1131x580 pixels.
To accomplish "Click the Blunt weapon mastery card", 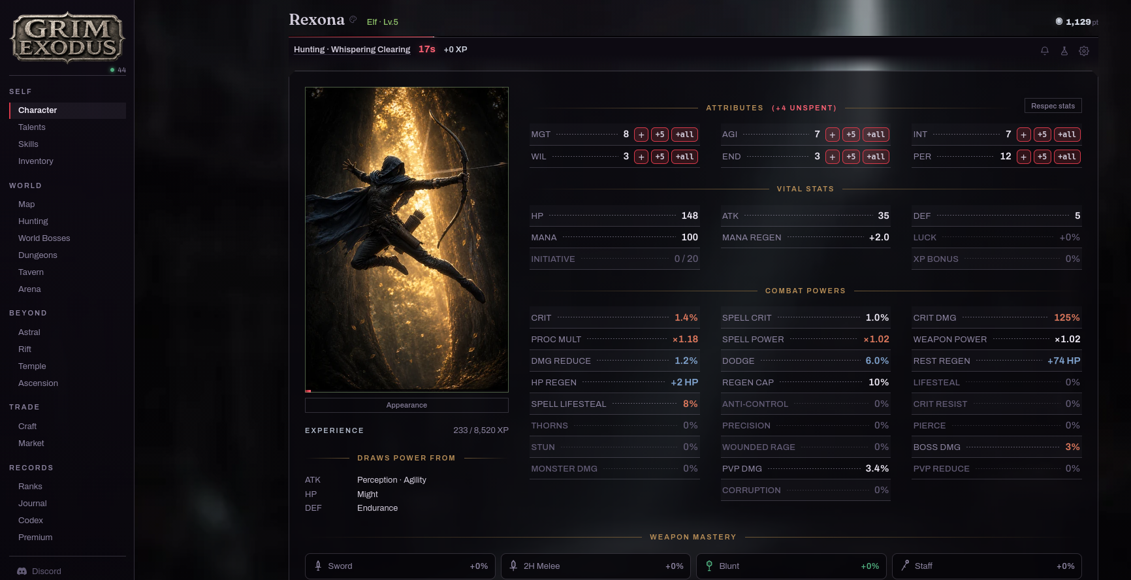I will tap(791, 566).
